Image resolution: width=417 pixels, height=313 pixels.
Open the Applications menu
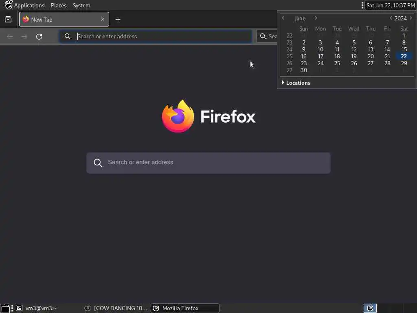(x=29, y=5)
